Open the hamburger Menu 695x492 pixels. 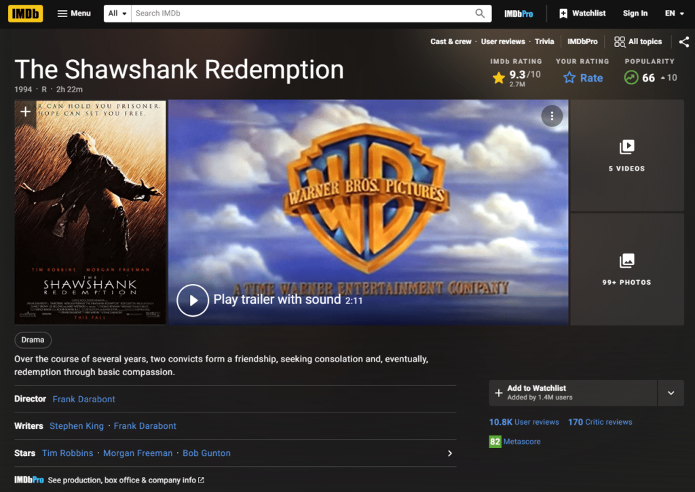pos(74,14)
